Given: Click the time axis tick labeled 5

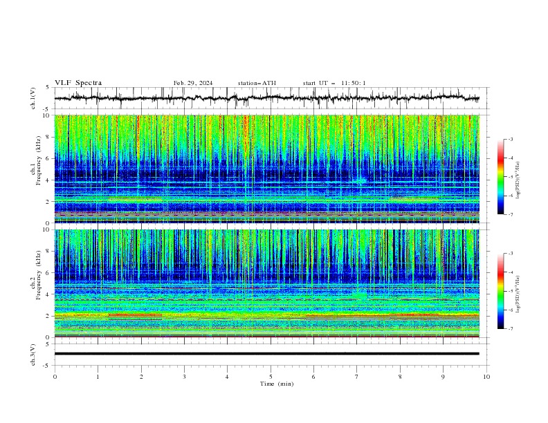Looking at the screenshot, I should tap(271, 377).
